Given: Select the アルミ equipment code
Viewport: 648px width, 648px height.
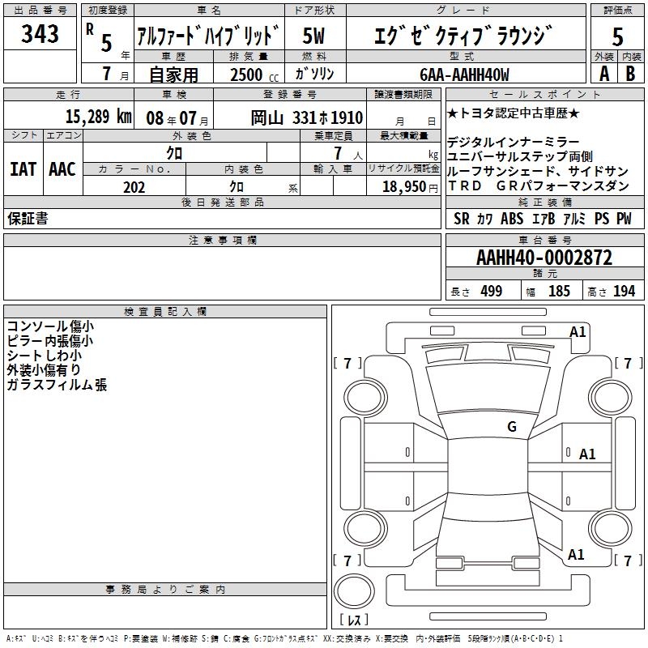Looking at the screenshot, I should (574, 219).
